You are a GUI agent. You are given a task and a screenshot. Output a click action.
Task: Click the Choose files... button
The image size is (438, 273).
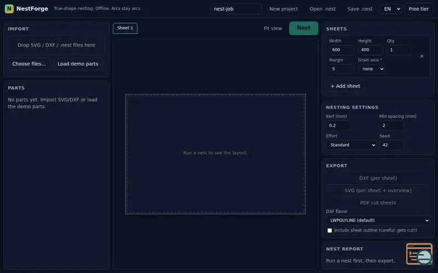(x=29, y=64)
